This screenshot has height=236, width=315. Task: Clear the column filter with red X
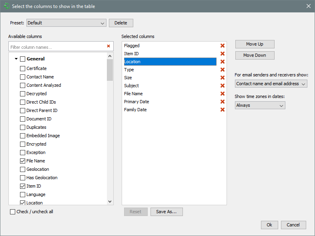click(x=108, y=46)
